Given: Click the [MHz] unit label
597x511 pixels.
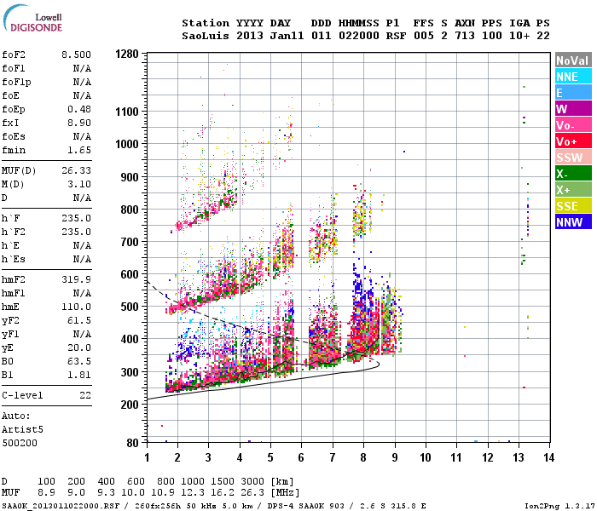Looking at the screenshot, I should 285,492.
